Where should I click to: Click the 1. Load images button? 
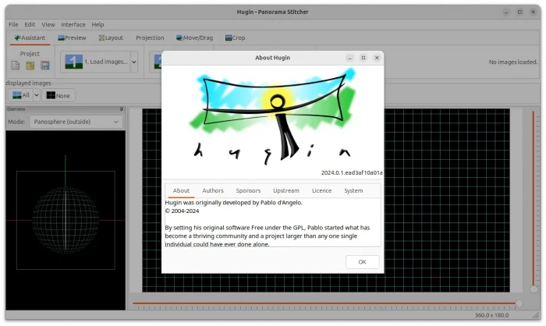[x=96, y=62]
